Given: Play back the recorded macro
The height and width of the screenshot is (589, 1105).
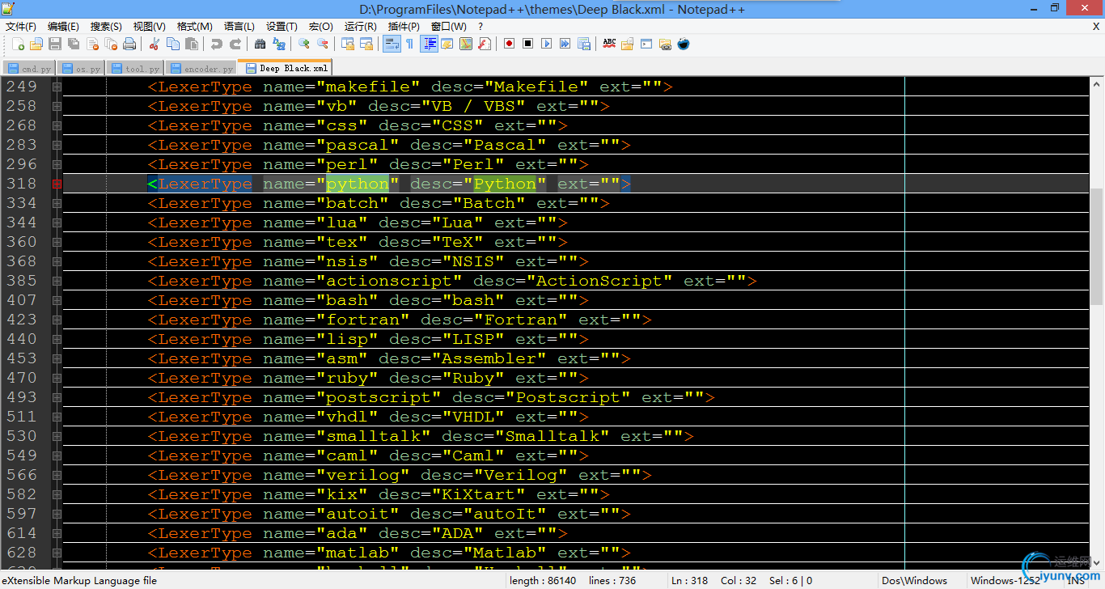Looking at the screenshot, I should coord(546,44).
